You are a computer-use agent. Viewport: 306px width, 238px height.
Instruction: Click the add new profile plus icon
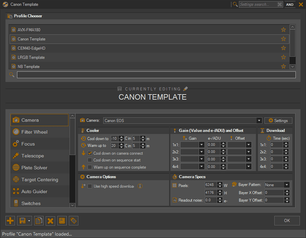tap(10, 221)
